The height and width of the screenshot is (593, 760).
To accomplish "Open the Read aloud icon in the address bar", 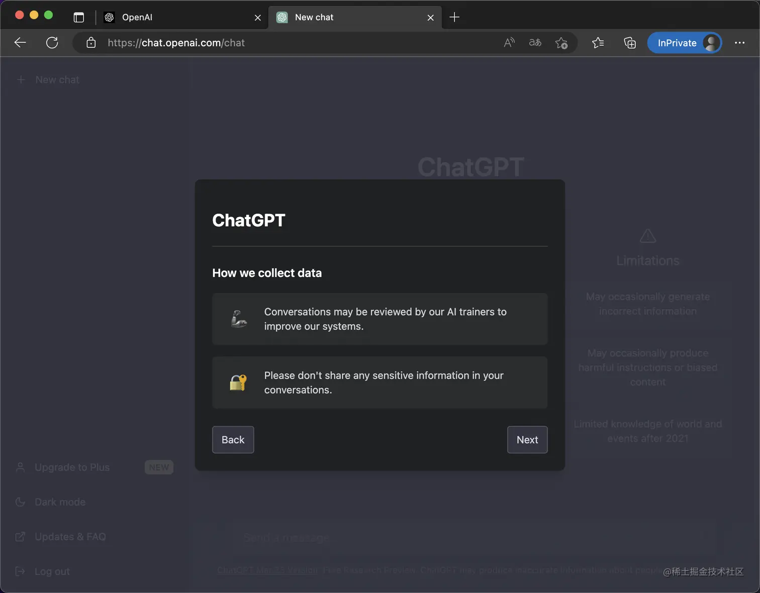I will (x=509, y=43).
